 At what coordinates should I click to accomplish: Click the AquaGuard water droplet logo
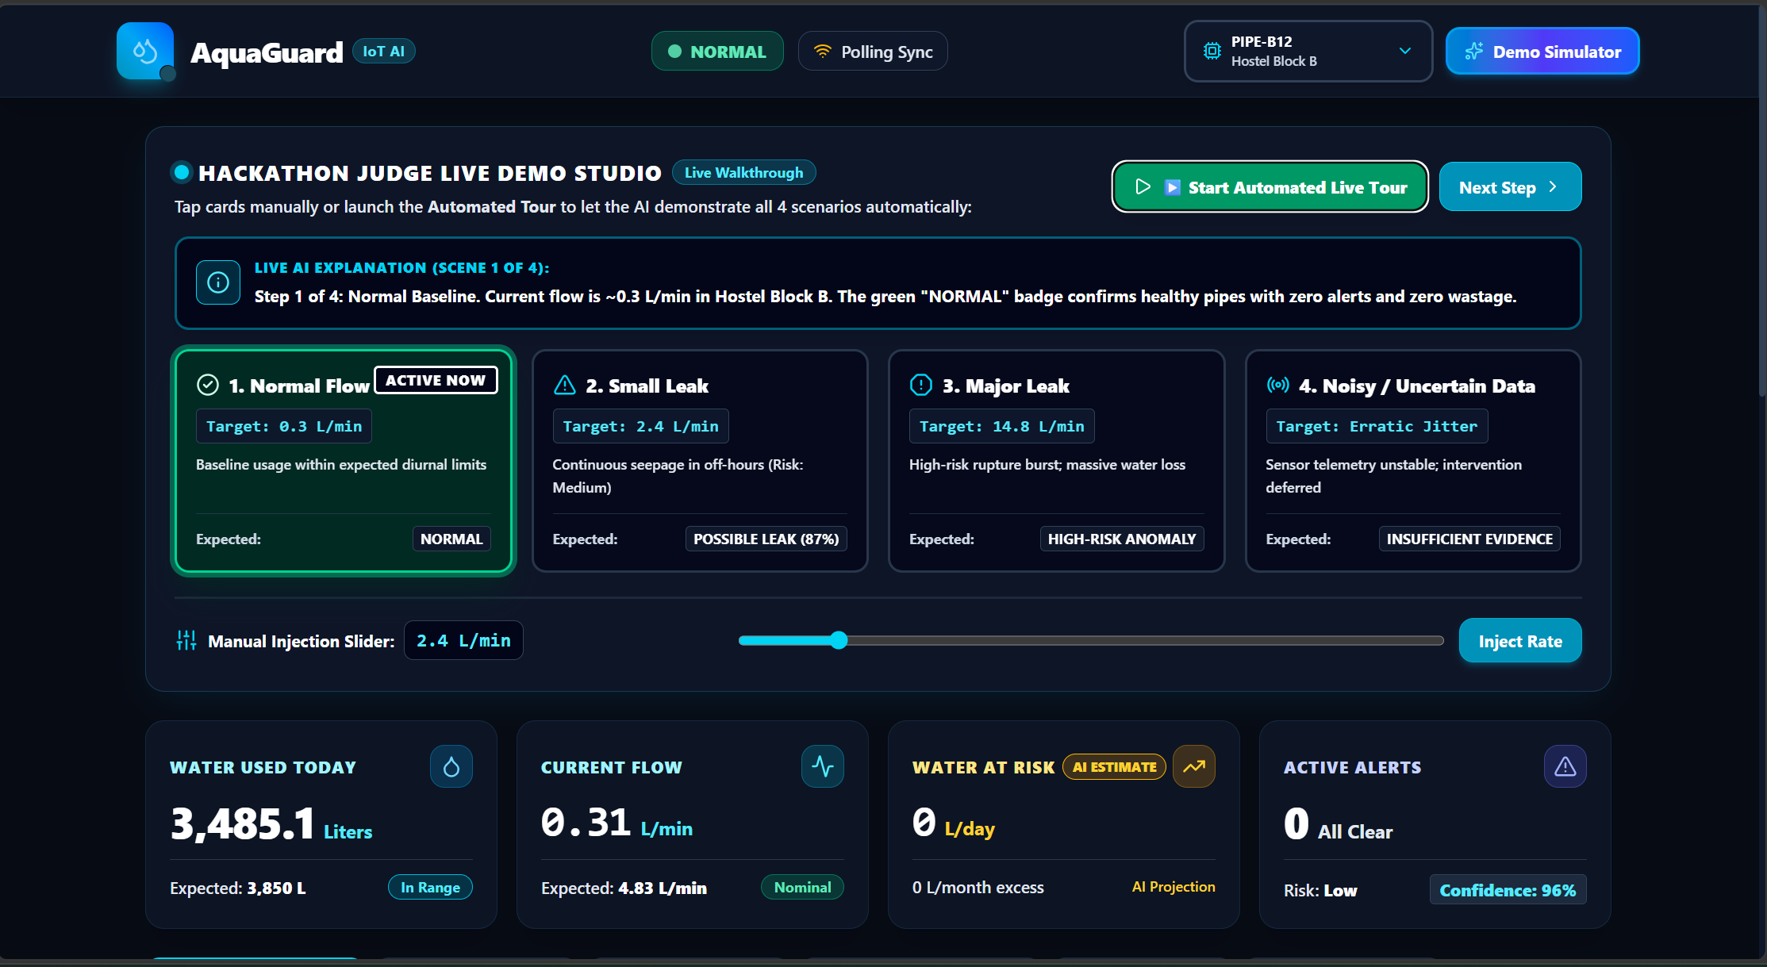(145, 51)
